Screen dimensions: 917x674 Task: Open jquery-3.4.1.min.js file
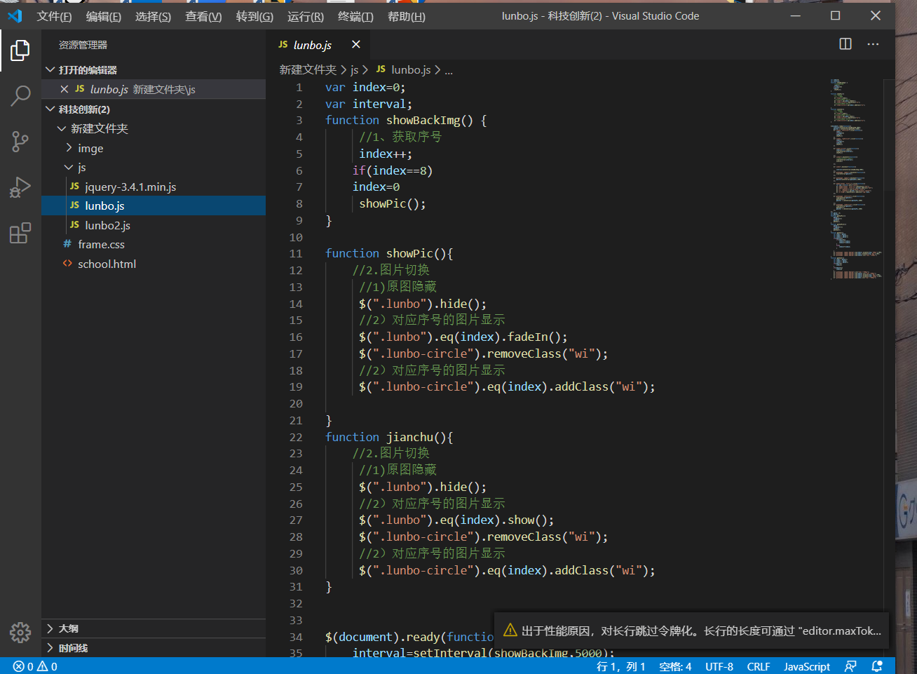tap(154, 187)
